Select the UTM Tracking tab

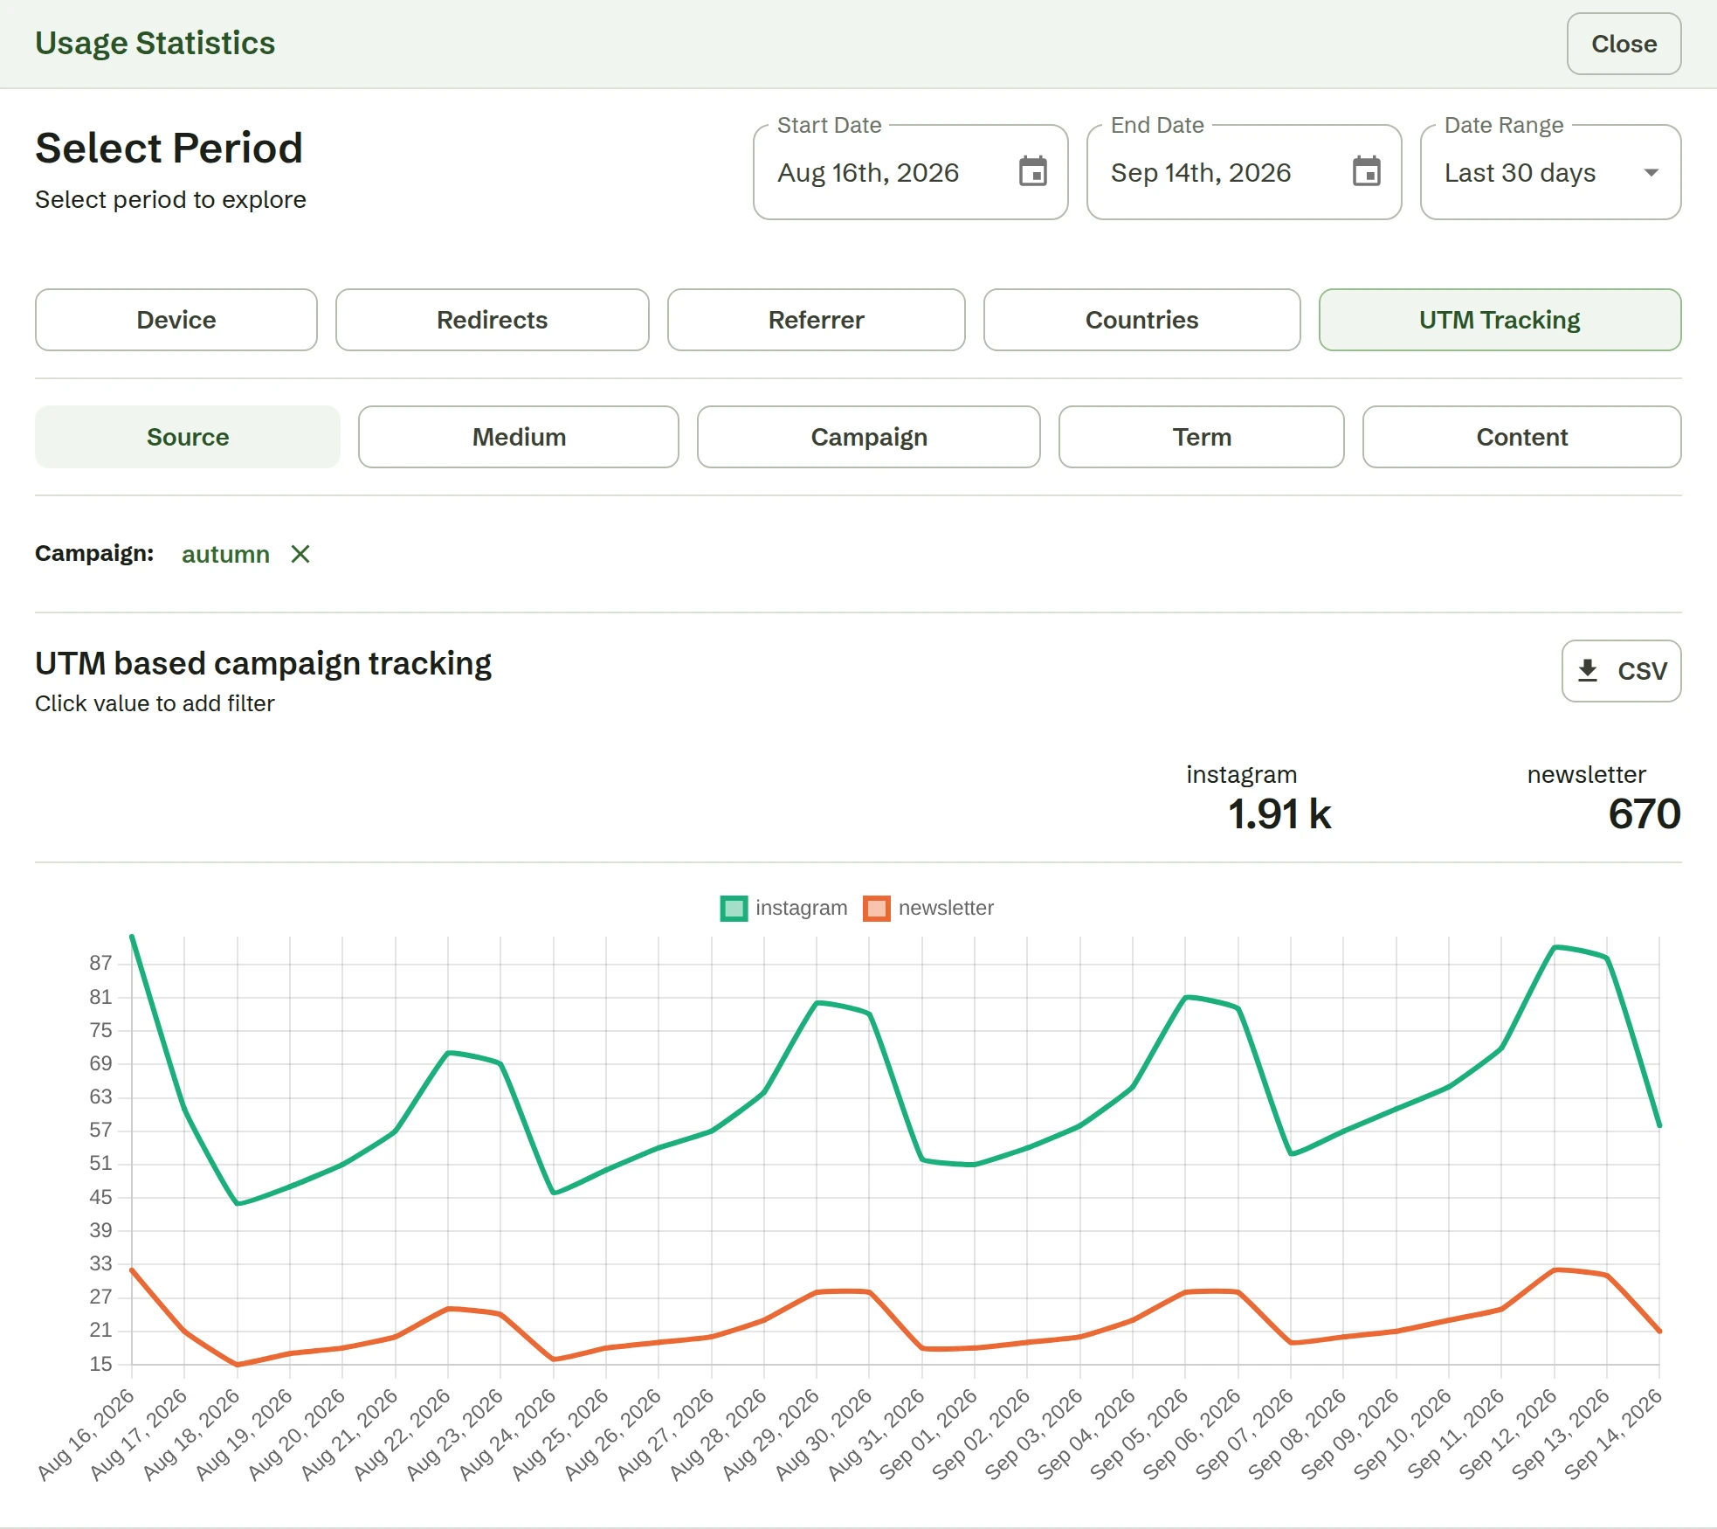point(1500,320)
